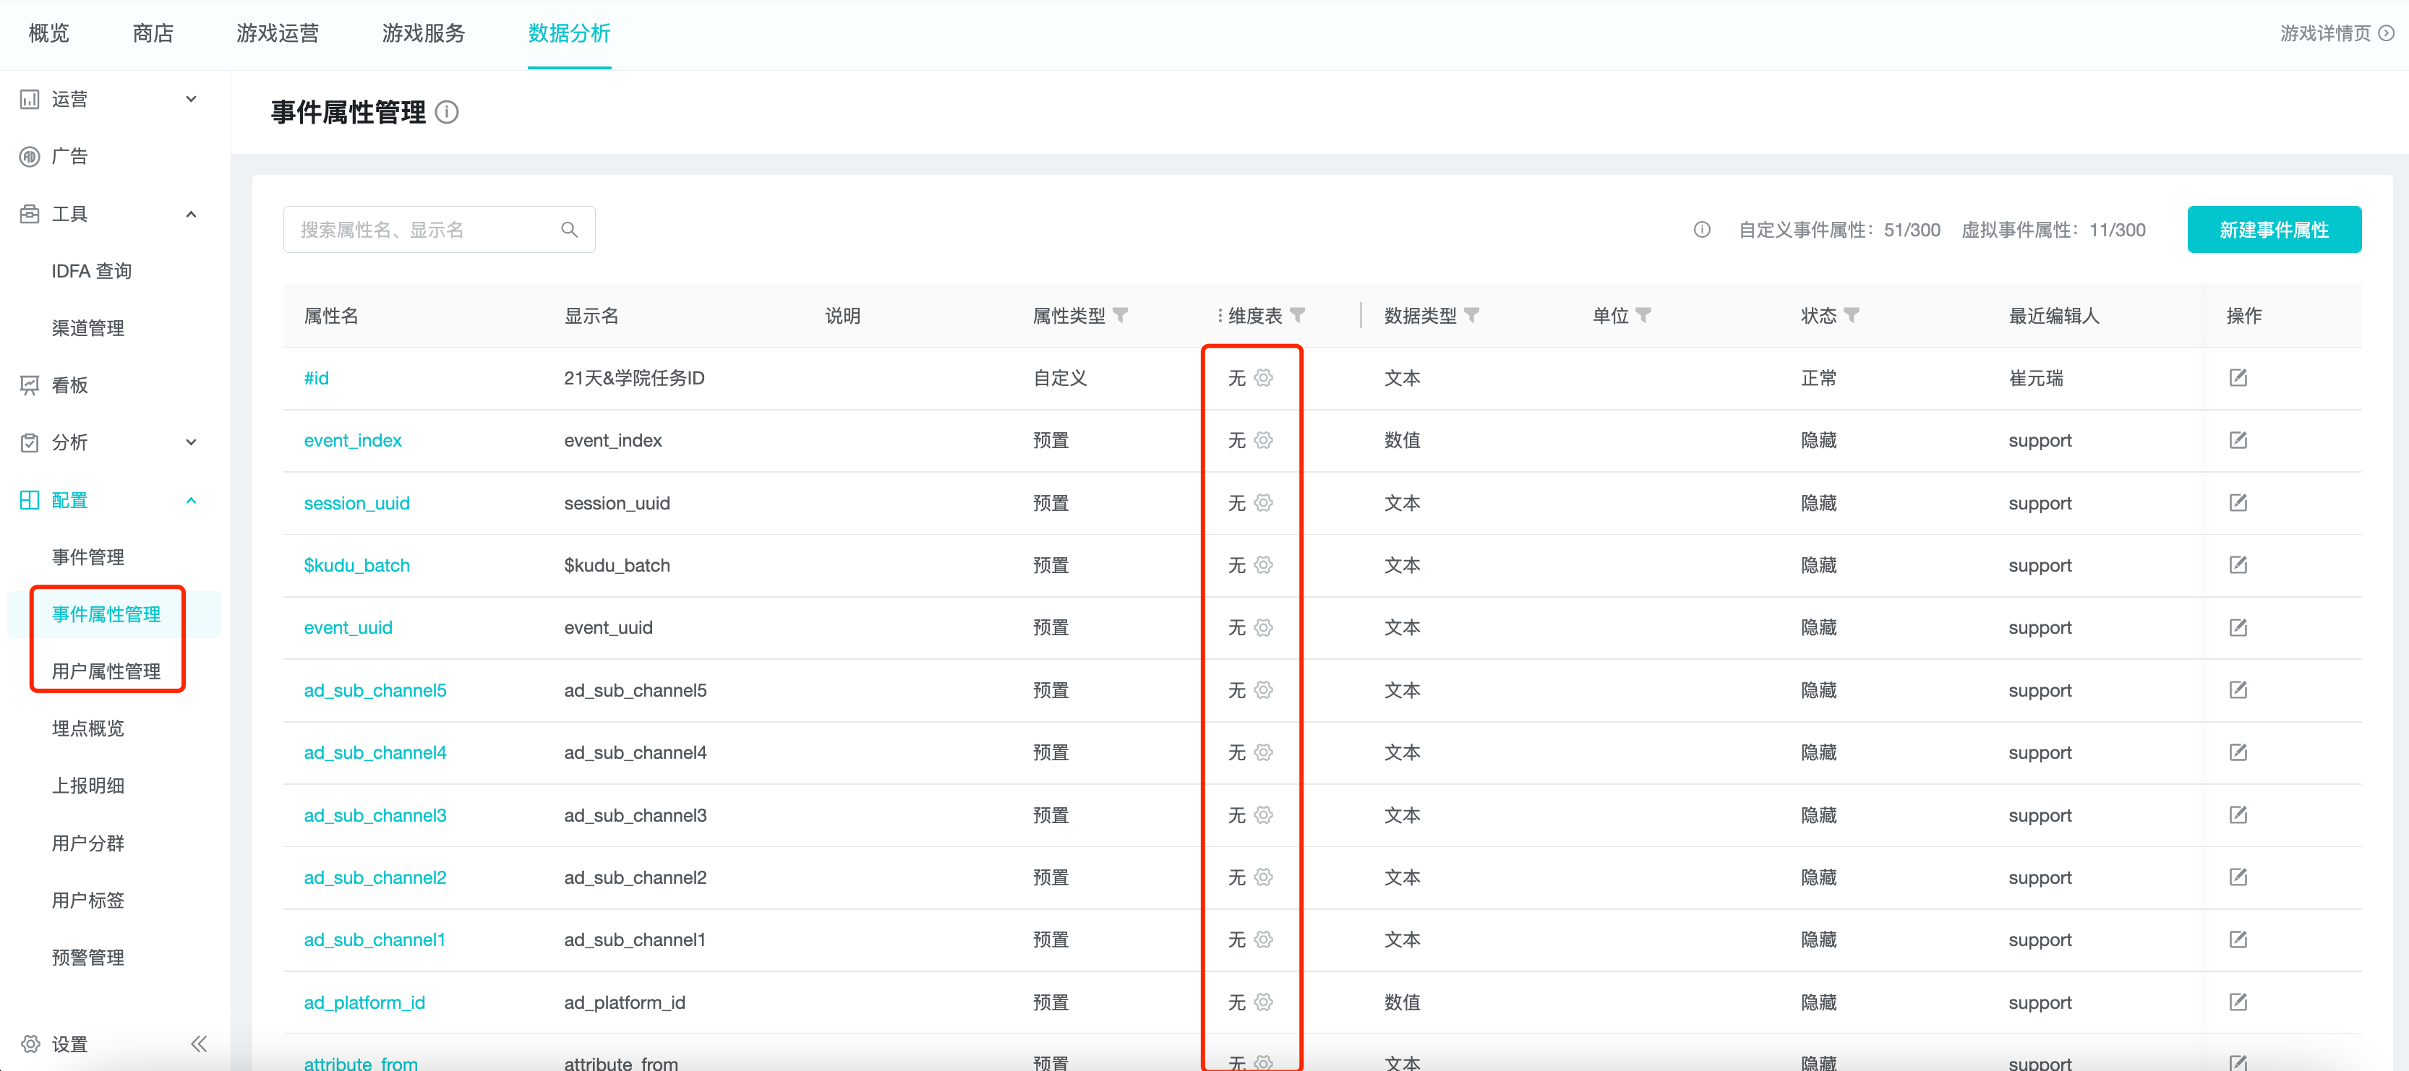Collapse sidebar with double-arrow icon
This screenshot has height=1071, width=2409.
198,1044
